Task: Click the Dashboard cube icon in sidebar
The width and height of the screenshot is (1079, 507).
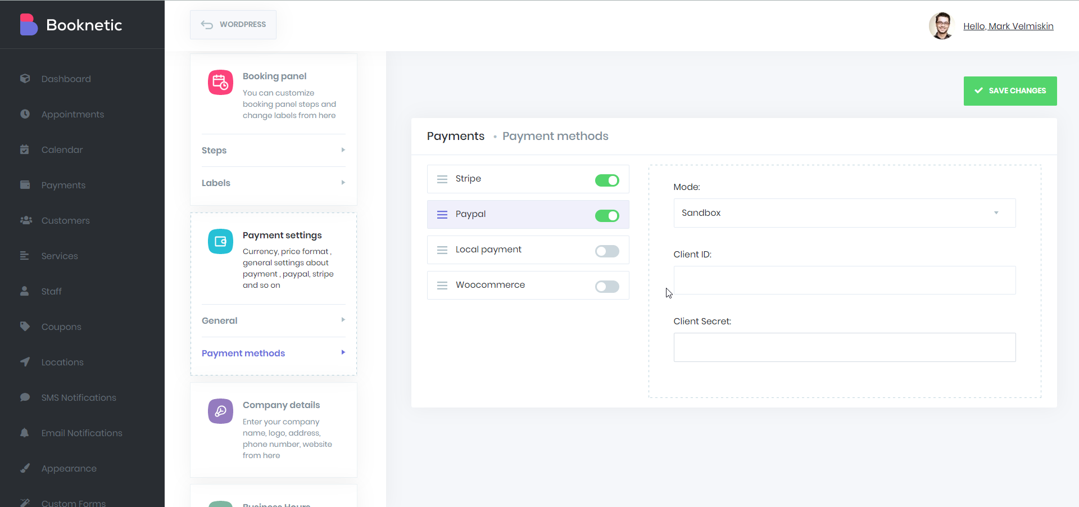Action: [25, 79]
